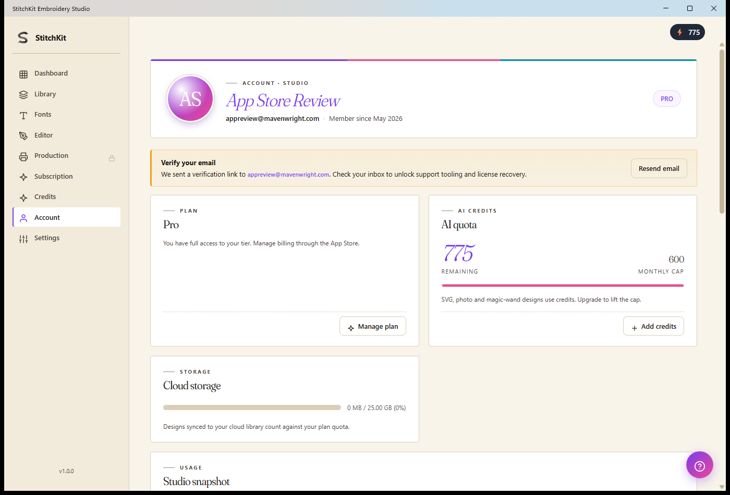Click the profile header email address
730x495 pixels.
point(272,119)
